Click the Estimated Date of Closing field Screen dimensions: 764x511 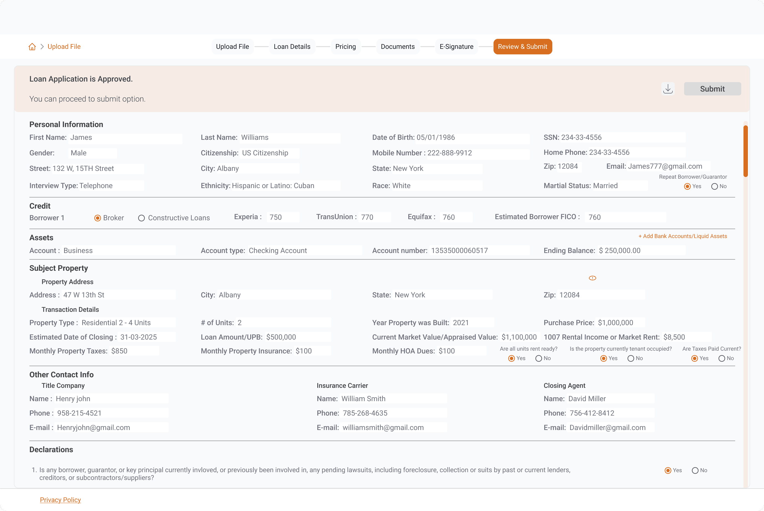coord(146,337)
